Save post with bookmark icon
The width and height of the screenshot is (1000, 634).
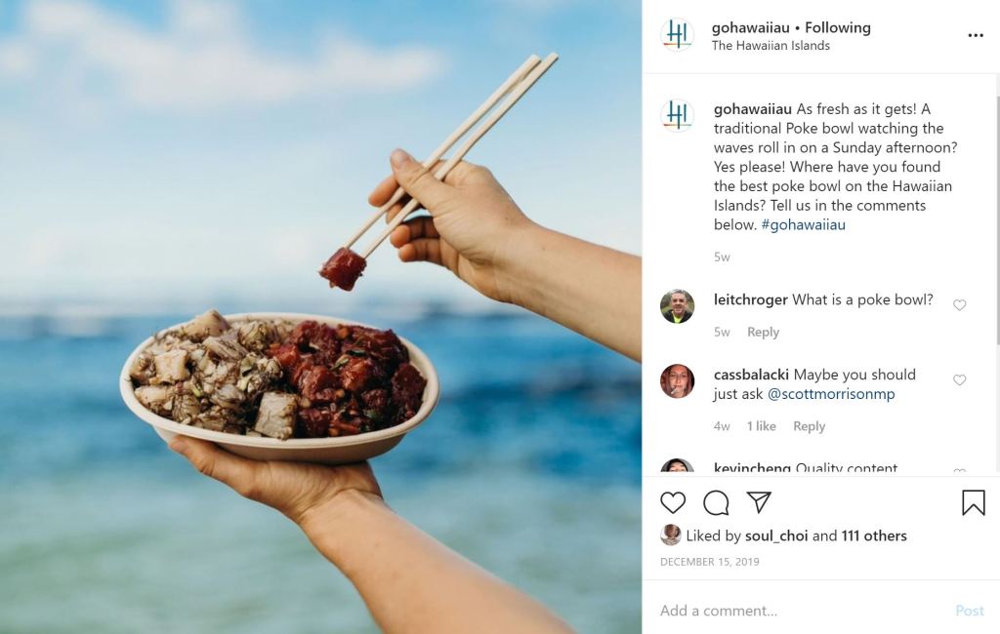coord(974,502)
